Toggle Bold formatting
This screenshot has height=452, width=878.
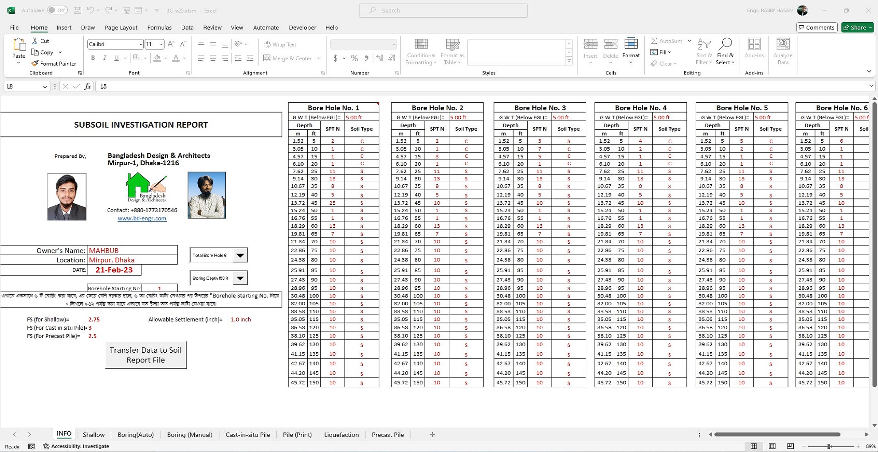[x=93, y=58]
